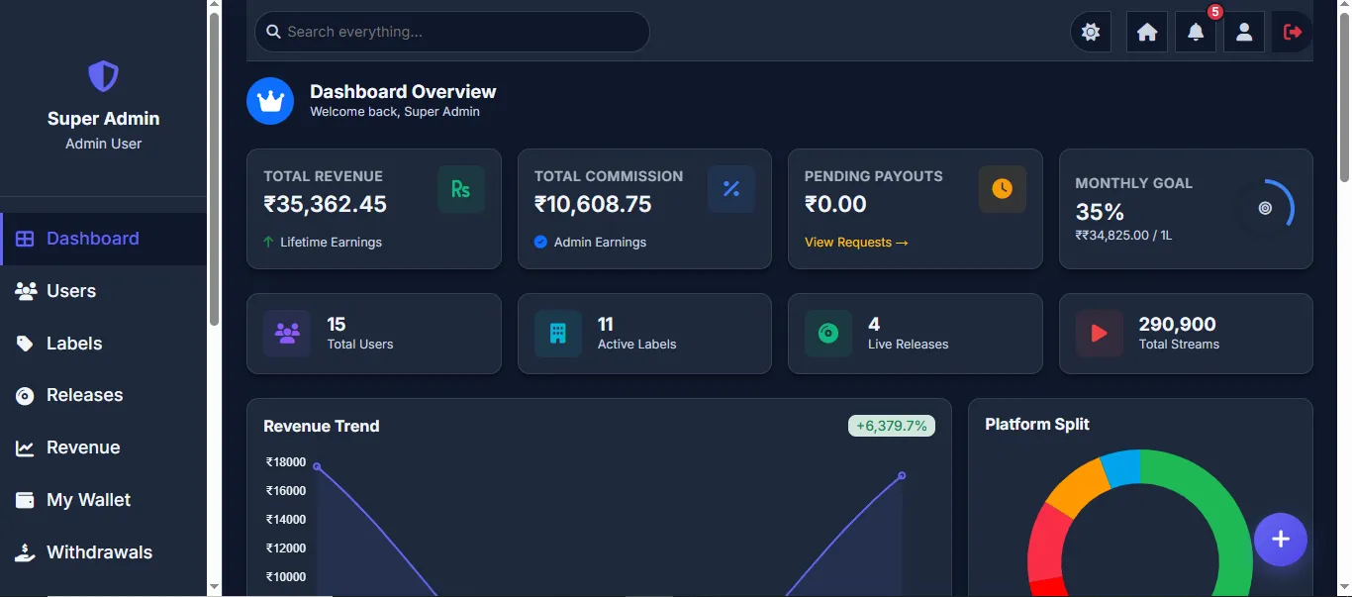Viewport: 1352px width, 597px height.
Task: Click the Users group icon in sidebar
Action: 26,291
